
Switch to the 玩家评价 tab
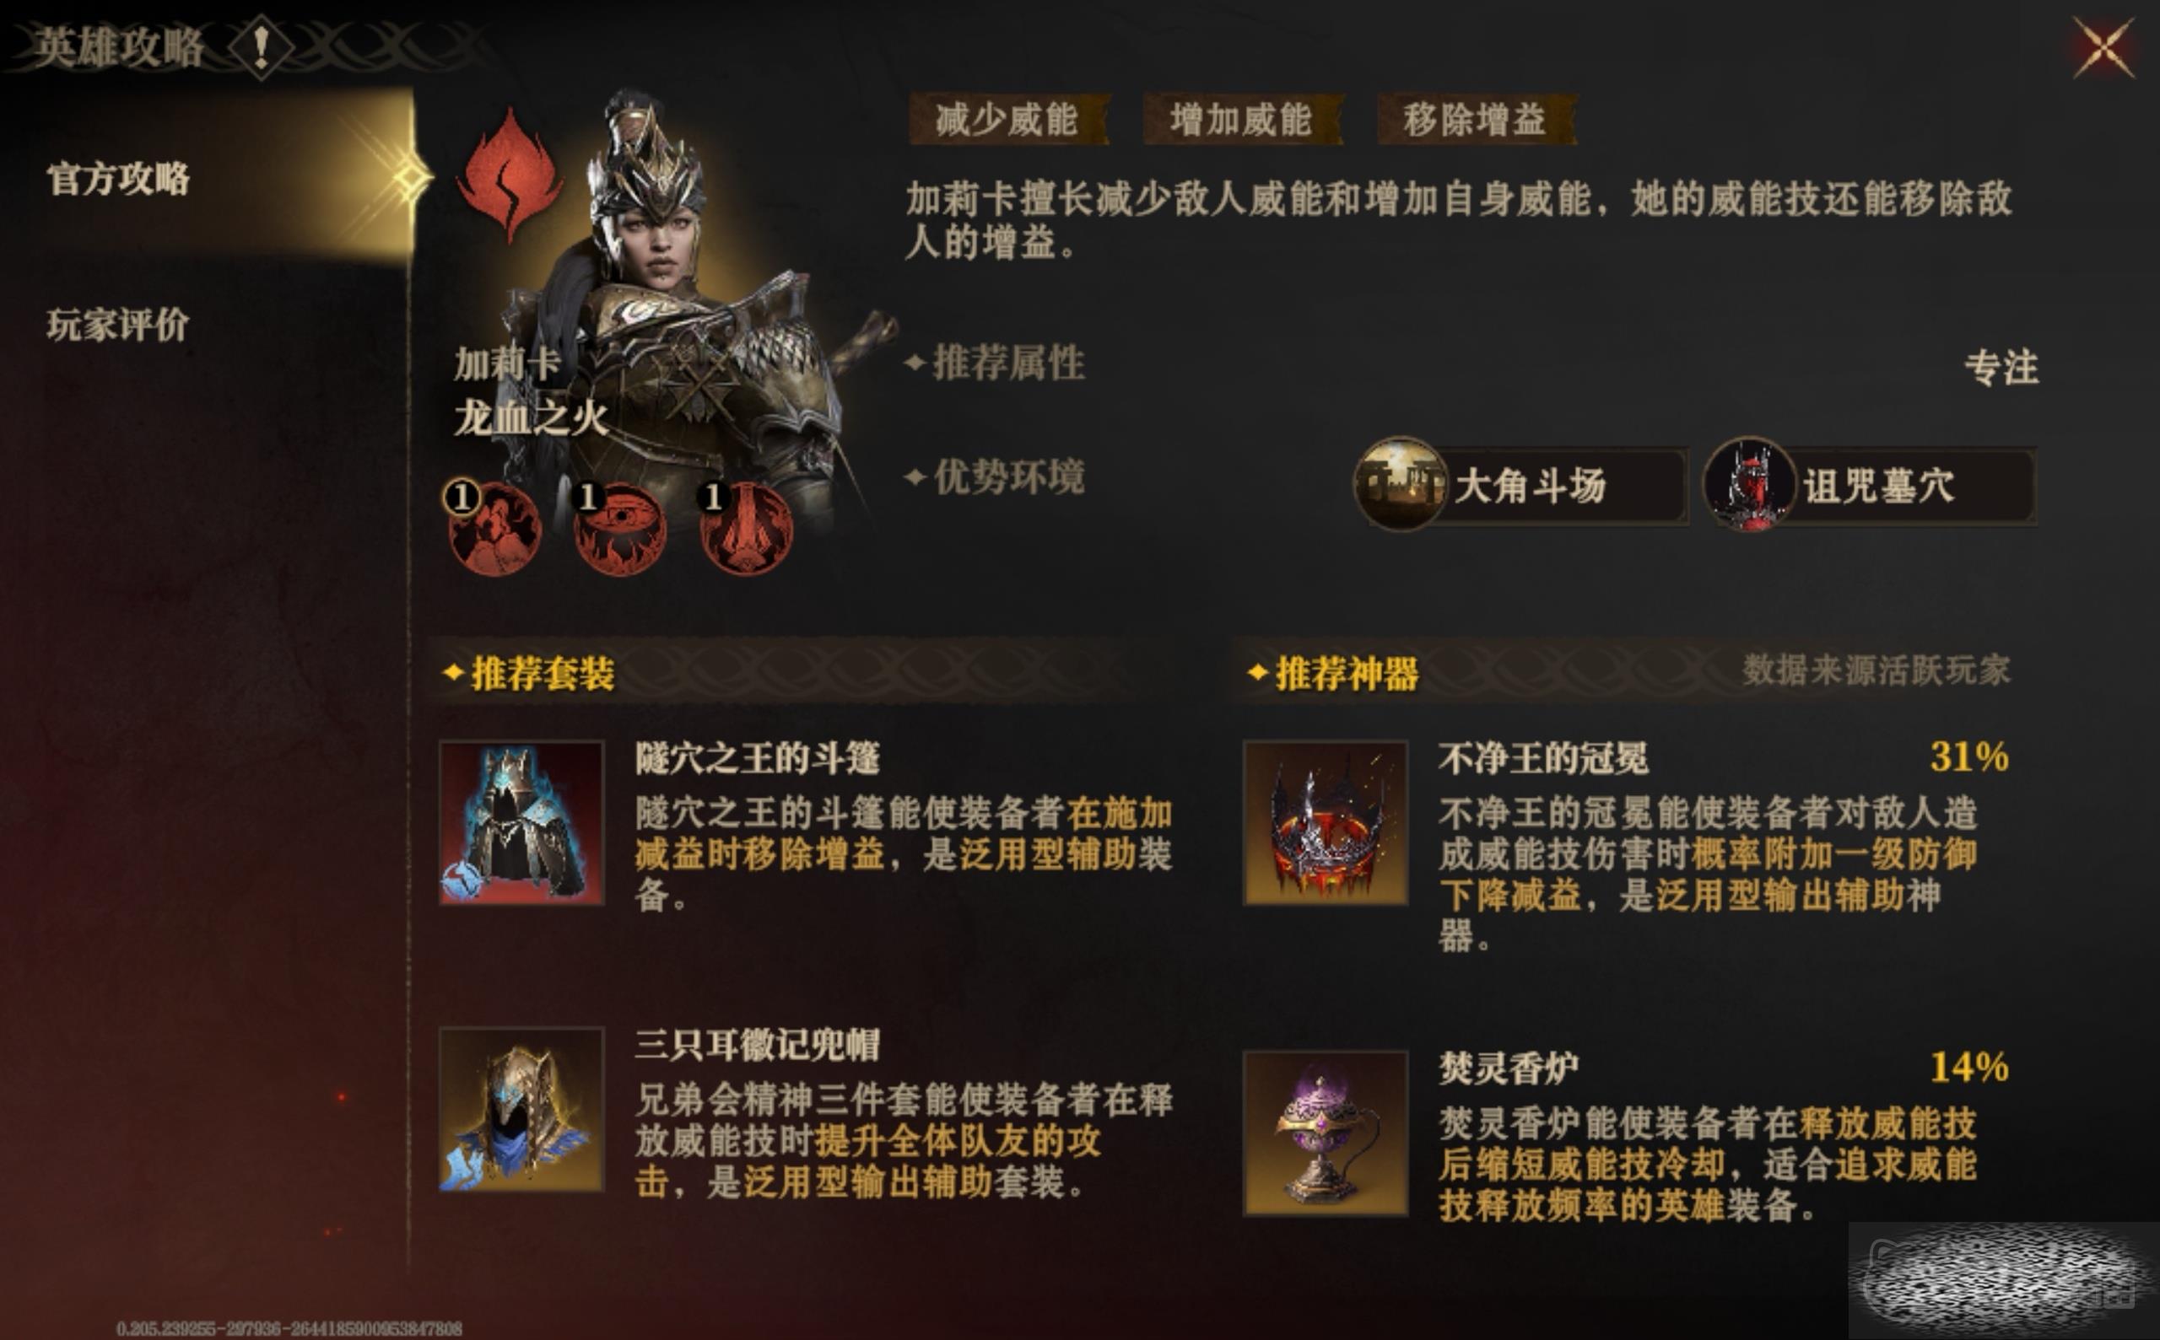pyautogui.click(x=118, y=325)
